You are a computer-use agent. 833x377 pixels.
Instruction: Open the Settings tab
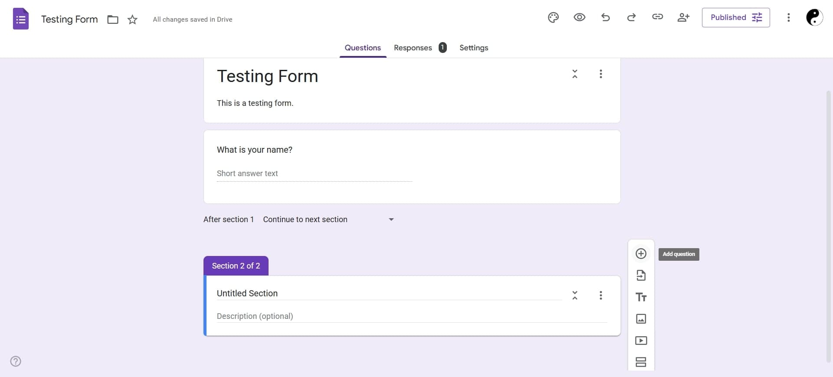point(474,48)
